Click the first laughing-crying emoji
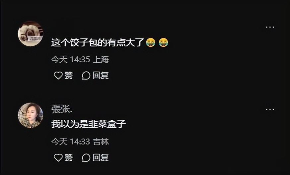The image size is (290, 175). pyautogui.click(x=151, y=42)
